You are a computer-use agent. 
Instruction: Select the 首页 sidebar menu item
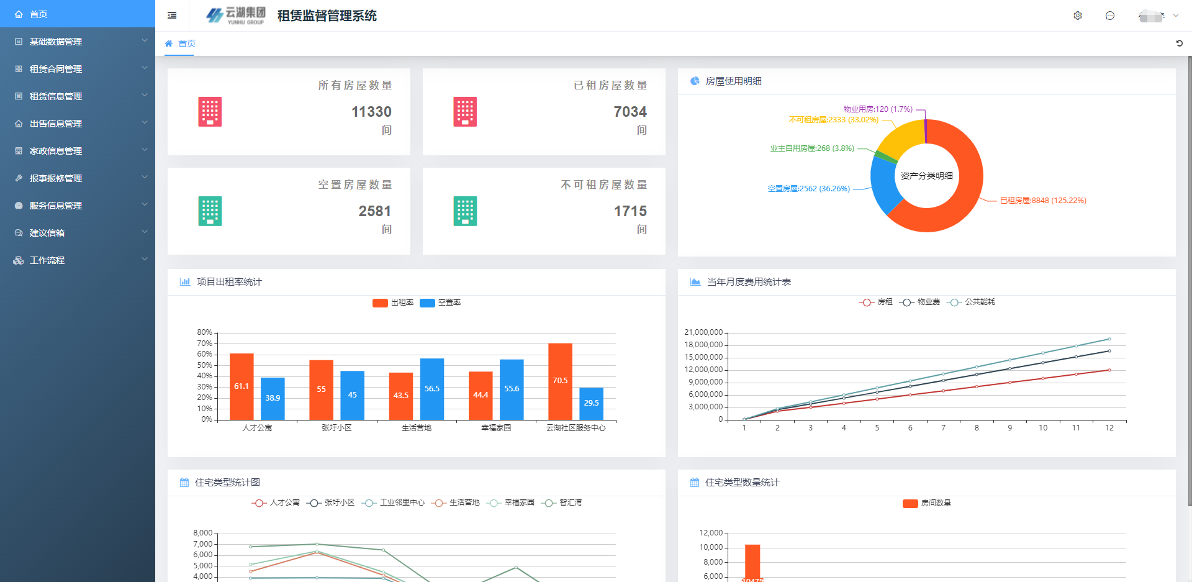[x=38, y=14]
